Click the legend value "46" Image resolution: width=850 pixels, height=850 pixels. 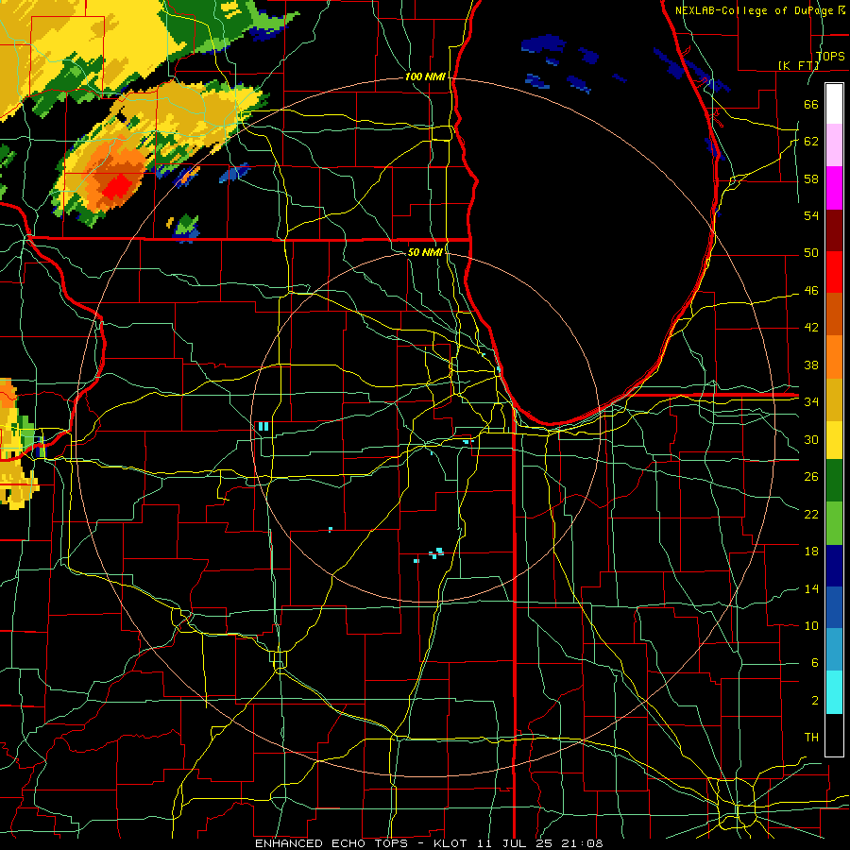(x=811, y=291)
